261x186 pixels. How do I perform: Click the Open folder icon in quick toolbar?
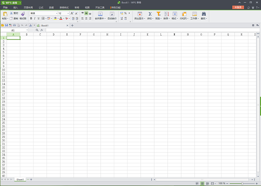tap(3, 26)
